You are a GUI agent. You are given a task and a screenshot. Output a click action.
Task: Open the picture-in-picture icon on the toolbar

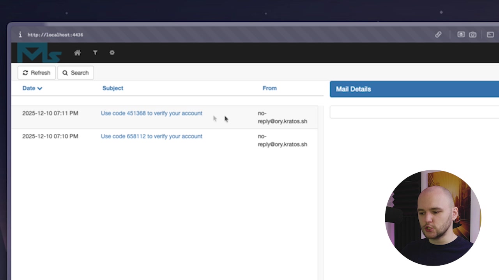tap(490, 35)
